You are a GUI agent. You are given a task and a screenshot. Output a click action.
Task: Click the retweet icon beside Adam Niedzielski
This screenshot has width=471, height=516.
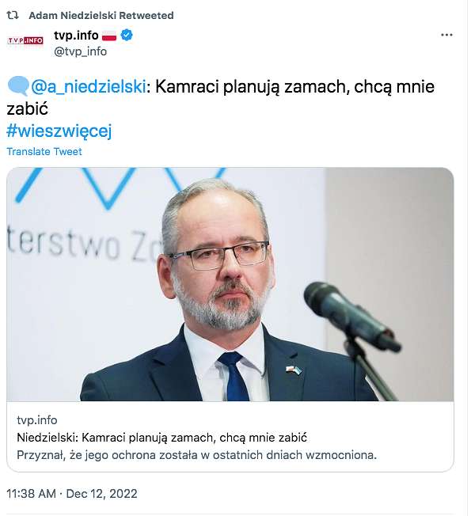pos(13,15)
